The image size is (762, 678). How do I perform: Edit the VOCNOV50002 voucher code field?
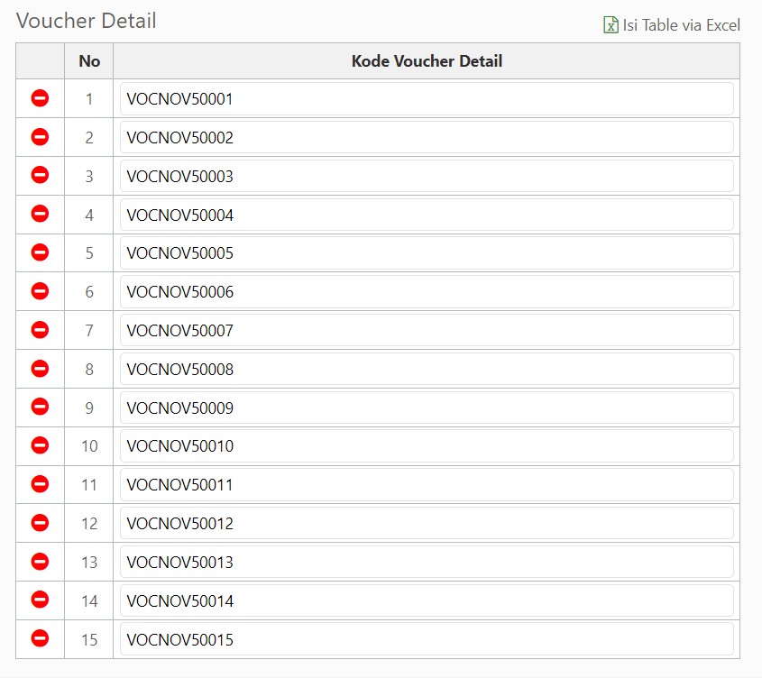(x=427, y=138)
